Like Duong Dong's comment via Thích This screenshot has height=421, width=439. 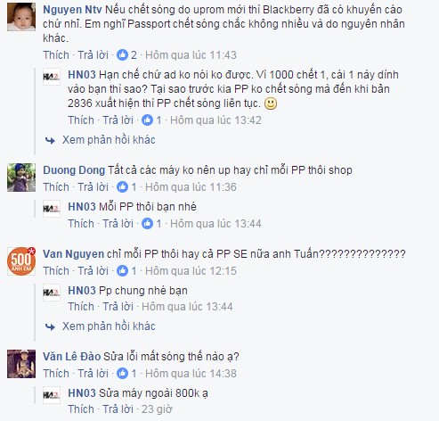click(x=56, y=187)
